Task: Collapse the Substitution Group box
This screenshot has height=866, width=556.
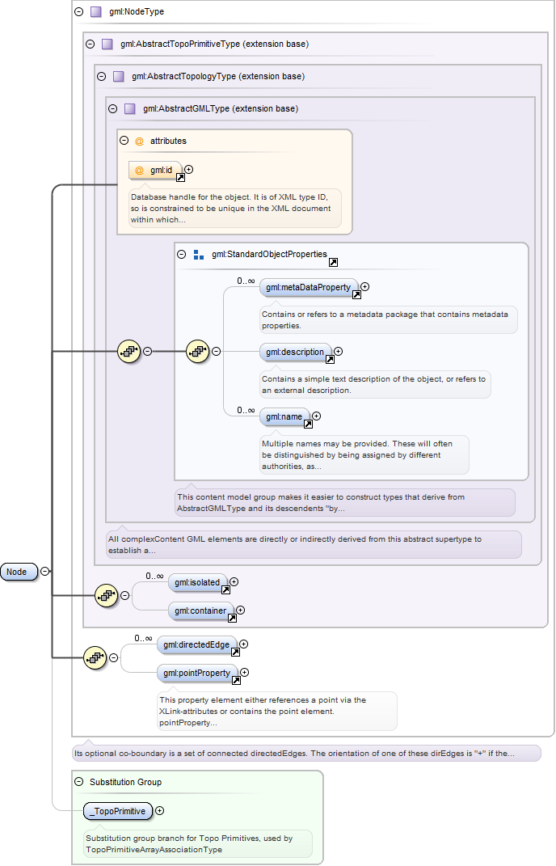Action: coord(79,782)
